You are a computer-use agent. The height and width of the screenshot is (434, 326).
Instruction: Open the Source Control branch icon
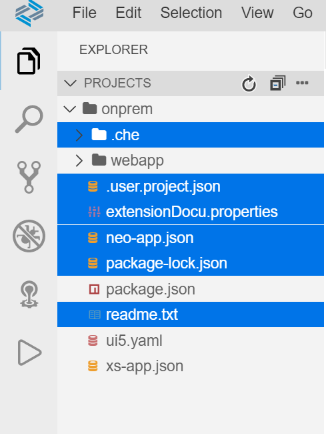[29, 177]
